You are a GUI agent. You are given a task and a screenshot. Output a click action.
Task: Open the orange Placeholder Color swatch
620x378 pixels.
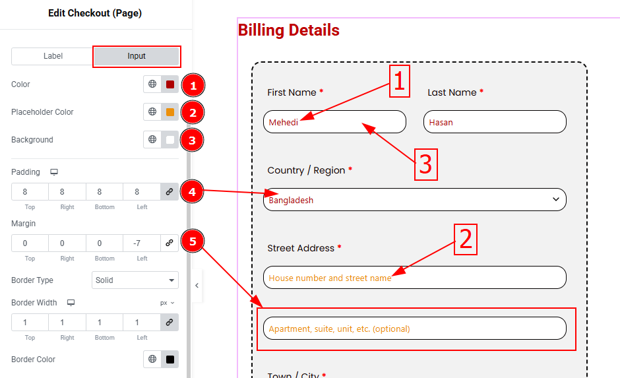(170, 112)
